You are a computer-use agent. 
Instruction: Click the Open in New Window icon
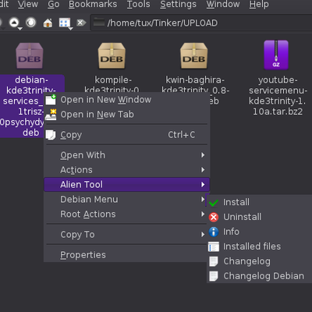point(51,100)
